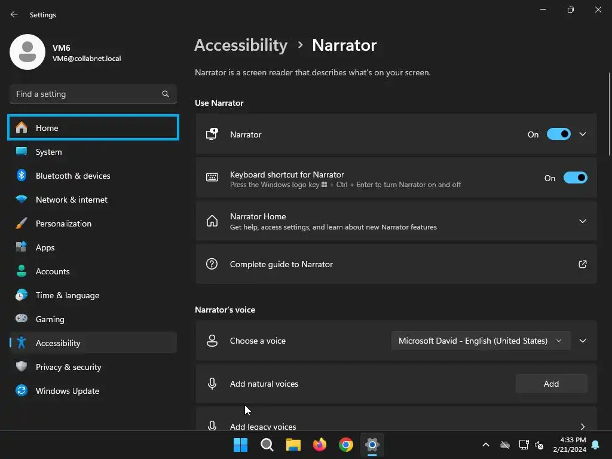Click the Windows Update sidebar icon

pos(22,391)
